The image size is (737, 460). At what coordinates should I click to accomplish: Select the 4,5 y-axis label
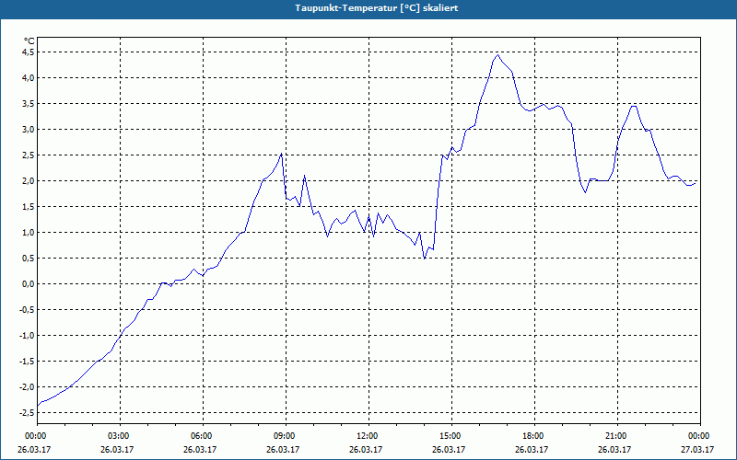coord(28,52)
